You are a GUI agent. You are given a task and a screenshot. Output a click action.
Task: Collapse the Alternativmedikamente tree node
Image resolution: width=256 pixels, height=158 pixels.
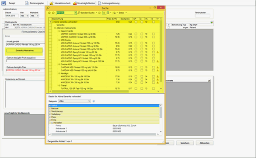(55, 28)
